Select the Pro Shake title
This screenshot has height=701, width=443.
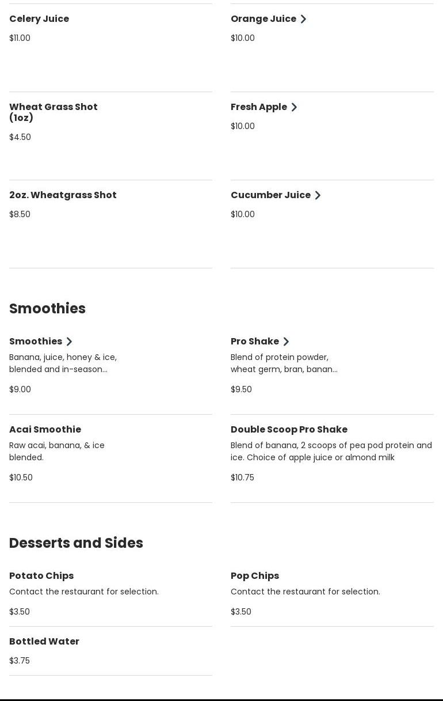point(254,342)
